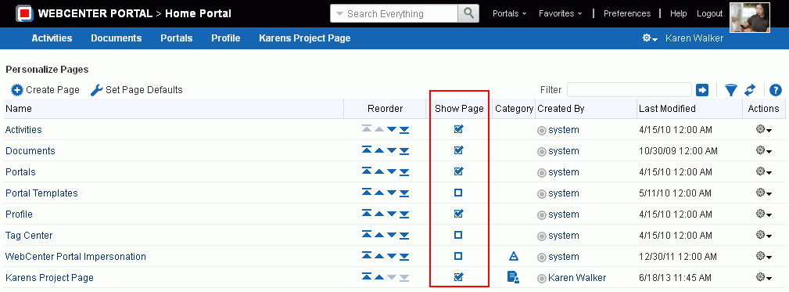The height and width of the screenshot is (292, 789).
Task: Move Portals page up one position
Action: point(379,171)
